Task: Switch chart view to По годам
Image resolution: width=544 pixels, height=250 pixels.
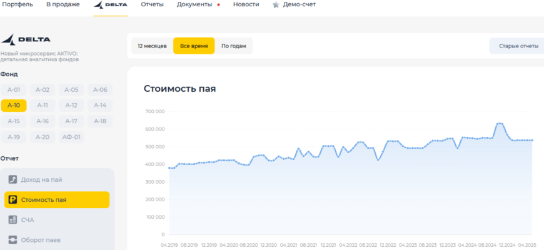Action: click(234, 46)
